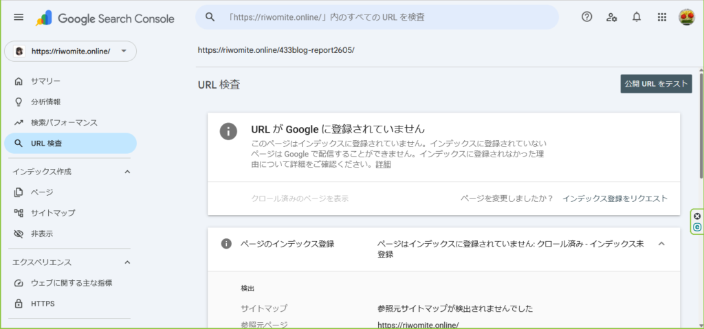Viewport: 704px width, 329px height.
Task: Collapse the ページのインデックス登録 panel chevron
Action: click(x=661, y=244)
